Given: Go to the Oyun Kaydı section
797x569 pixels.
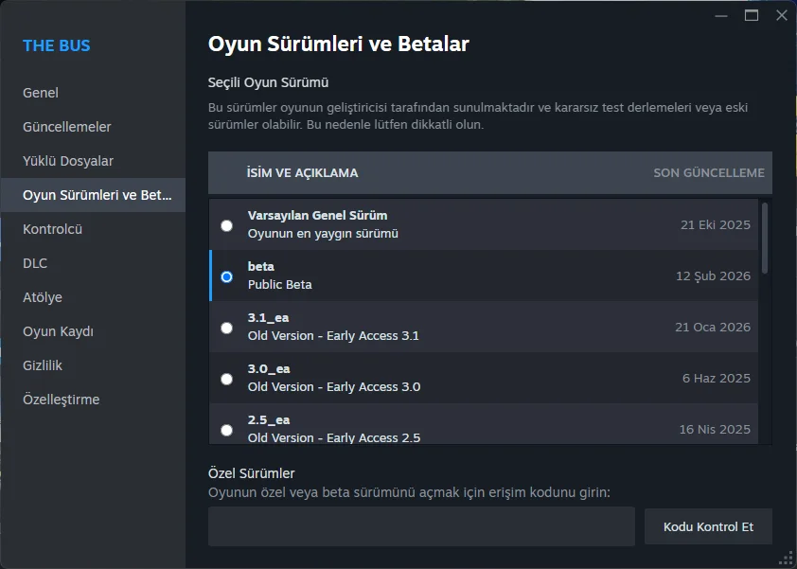Looking at the screenshot, I should coord(58,331).
